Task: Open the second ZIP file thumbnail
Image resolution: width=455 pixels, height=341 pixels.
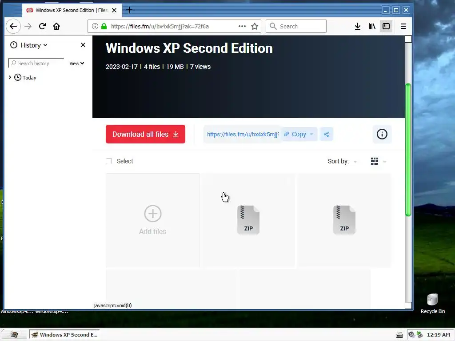Action: [344, 220]
